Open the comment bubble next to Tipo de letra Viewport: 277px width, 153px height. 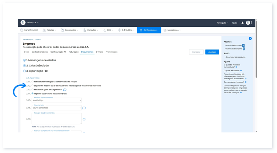[84, 108]
